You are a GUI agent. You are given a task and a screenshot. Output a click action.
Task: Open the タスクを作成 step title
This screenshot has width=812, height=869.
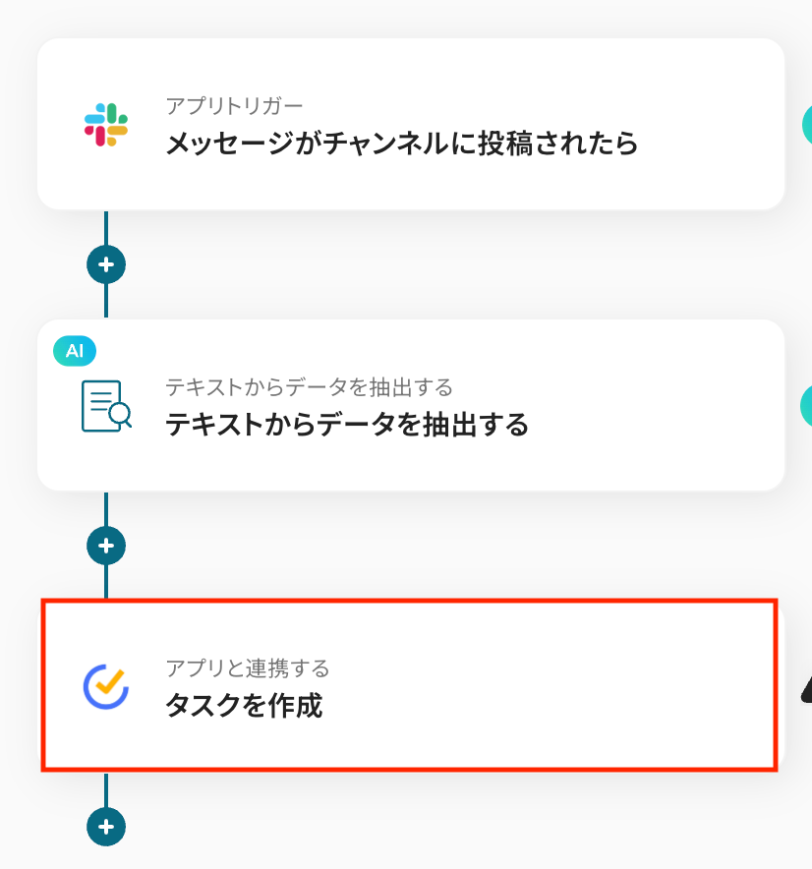(x=244, y=706)
